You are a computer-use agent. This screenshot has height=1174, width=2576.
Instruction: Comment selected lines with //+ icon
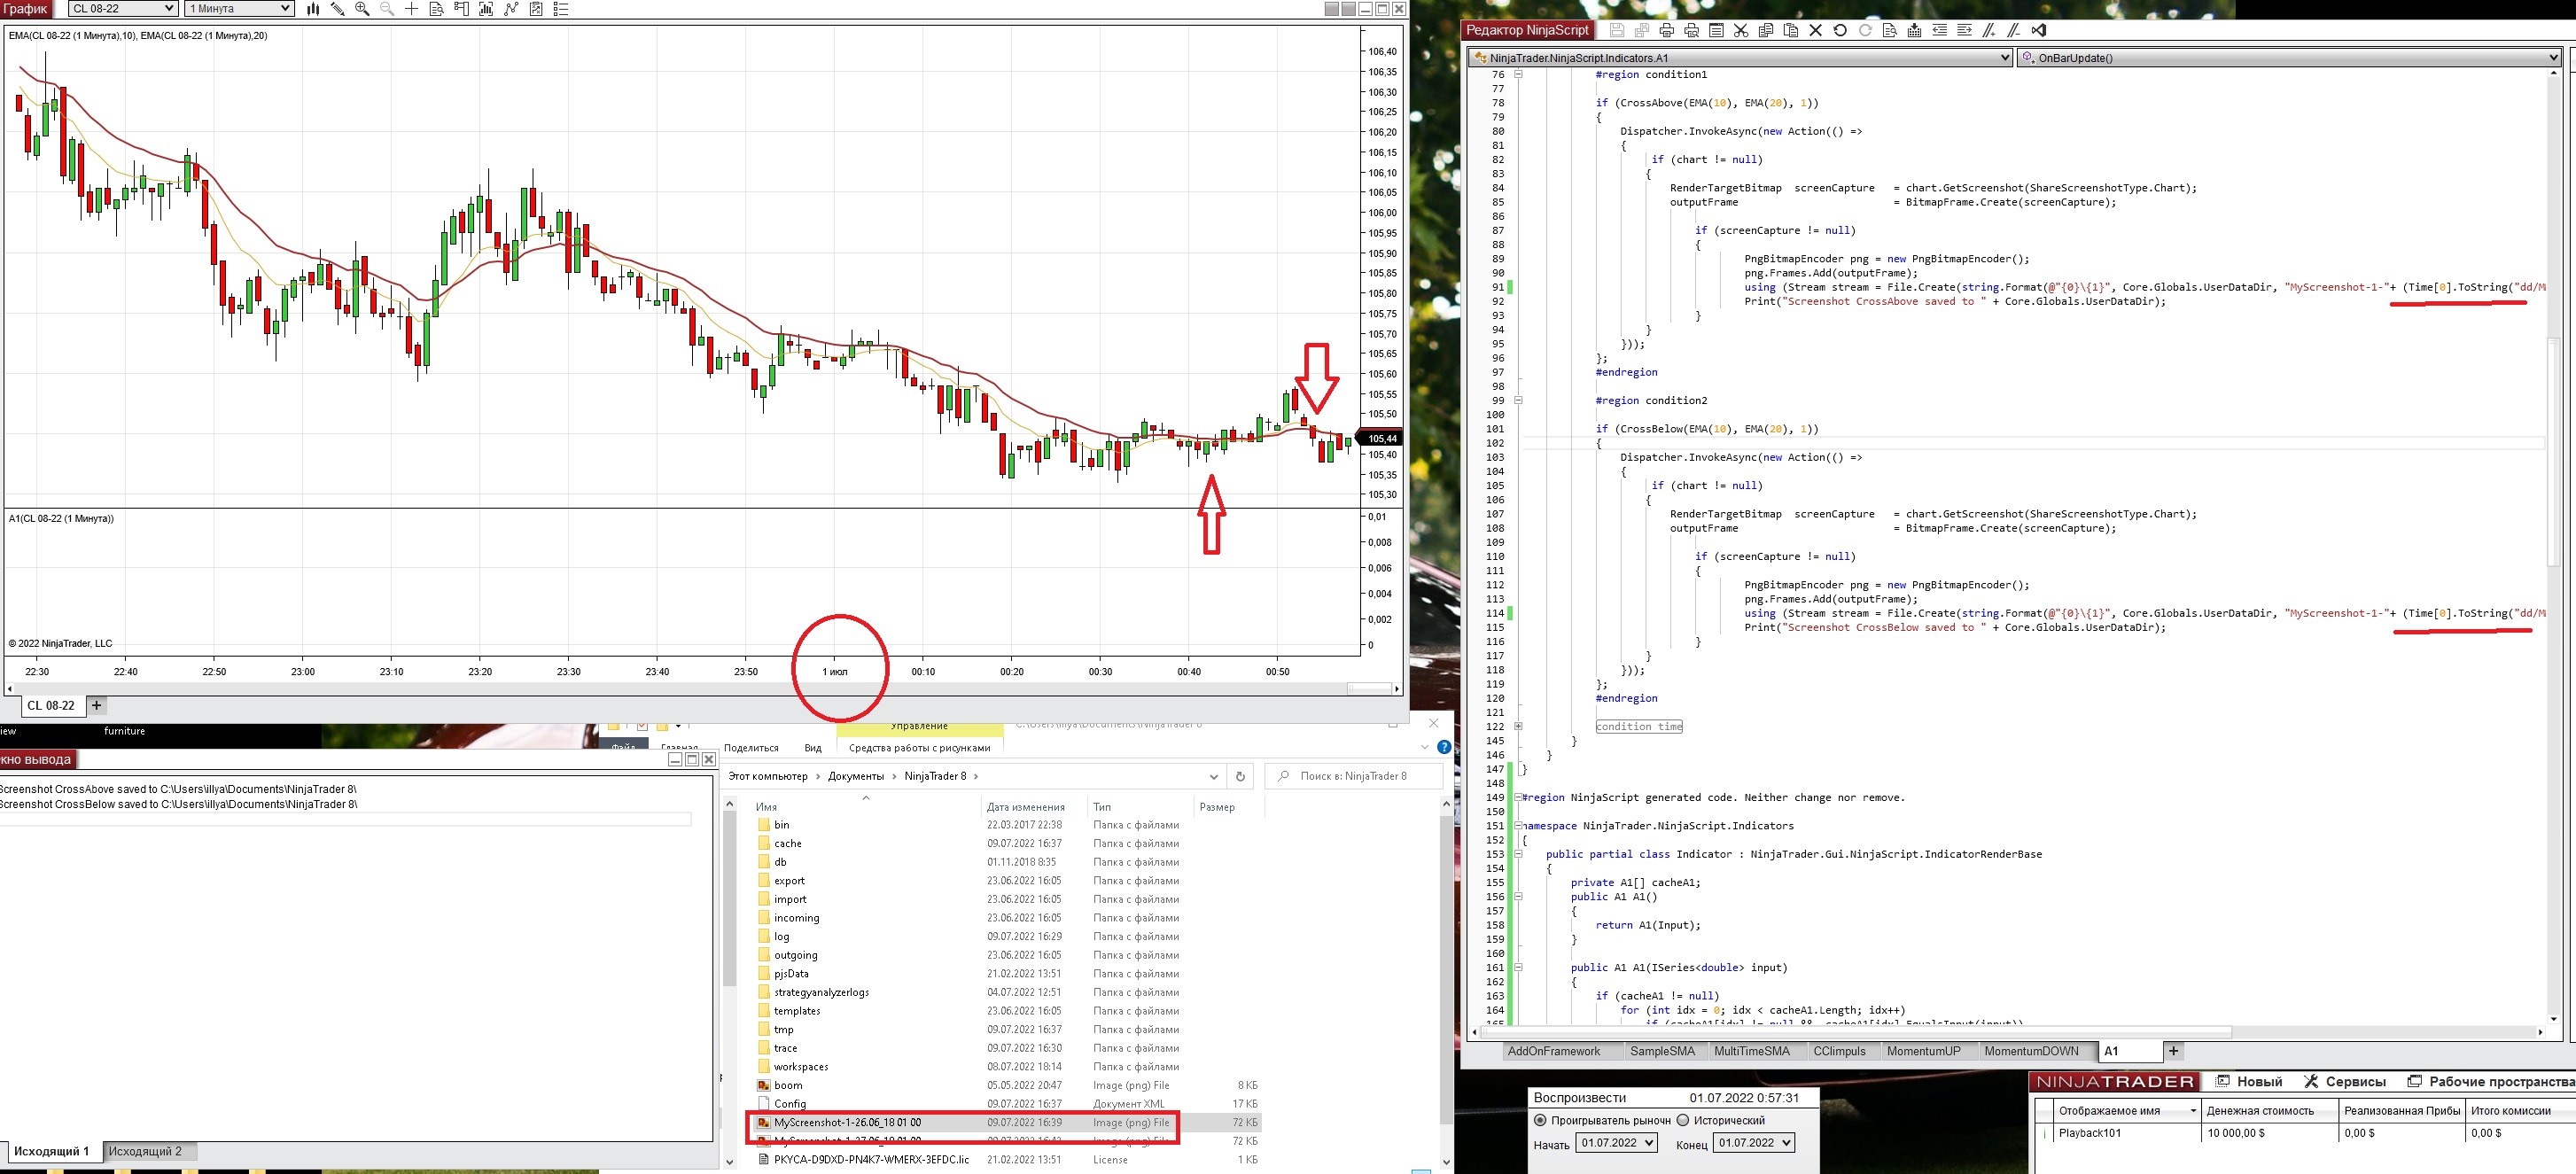point(1989,31)
